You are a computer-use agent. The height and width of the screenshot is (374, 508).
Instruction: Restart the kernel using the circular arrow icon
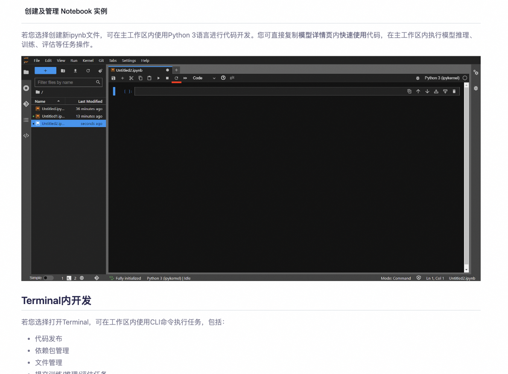click(x=176, y=78)
